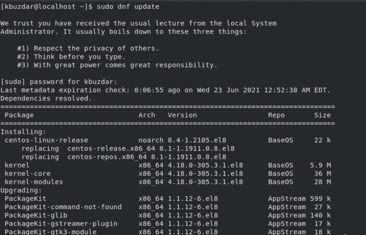This screenshot has height=235, width=366.
Task: Select the PackageKit-gstreamer-plugin entry
Action: (x=61, y=224)
